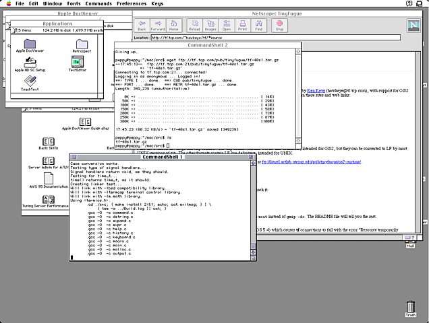Select Apple DocViewer Guide alias icon
Viewport: 429px width, 323px height.
coord(85,122)
